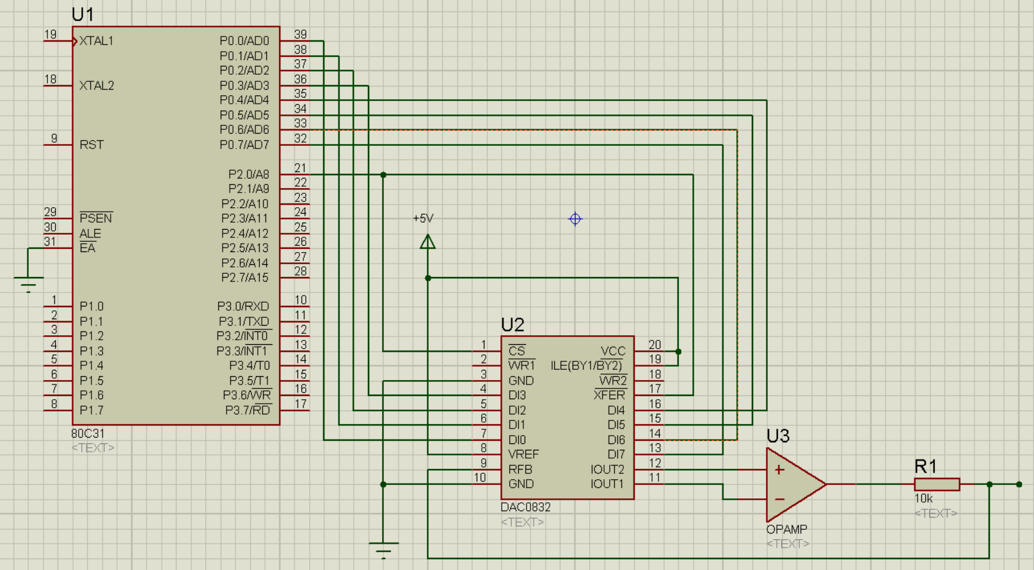The image size is (1034, 570).
Task: Select the U1 reference label
Action: 83,15
